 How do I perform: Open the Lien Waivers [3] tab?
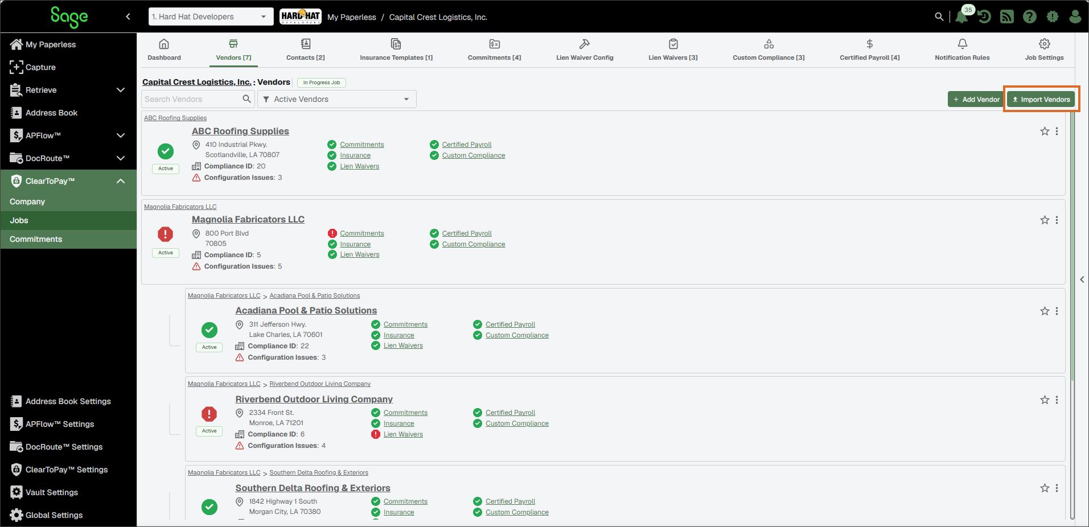pyautogui.click(x=673, y=50)
